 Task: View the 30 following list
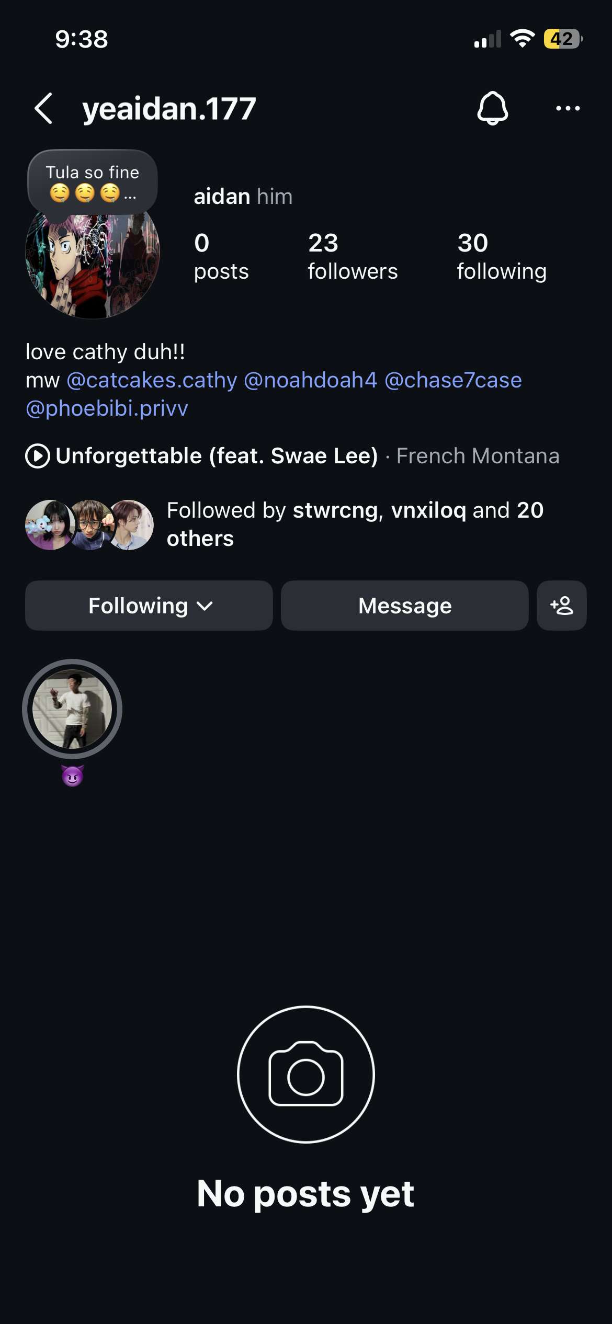click(502, 256)
